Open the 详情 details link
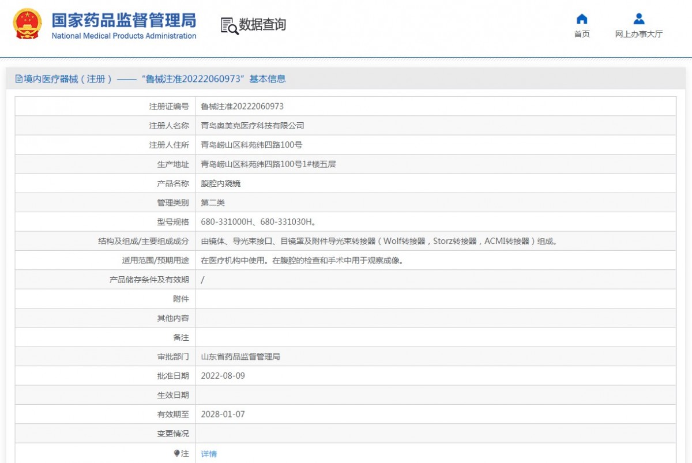Image resolution: width=692 pixels, height=463 pixels. point(209,454)
